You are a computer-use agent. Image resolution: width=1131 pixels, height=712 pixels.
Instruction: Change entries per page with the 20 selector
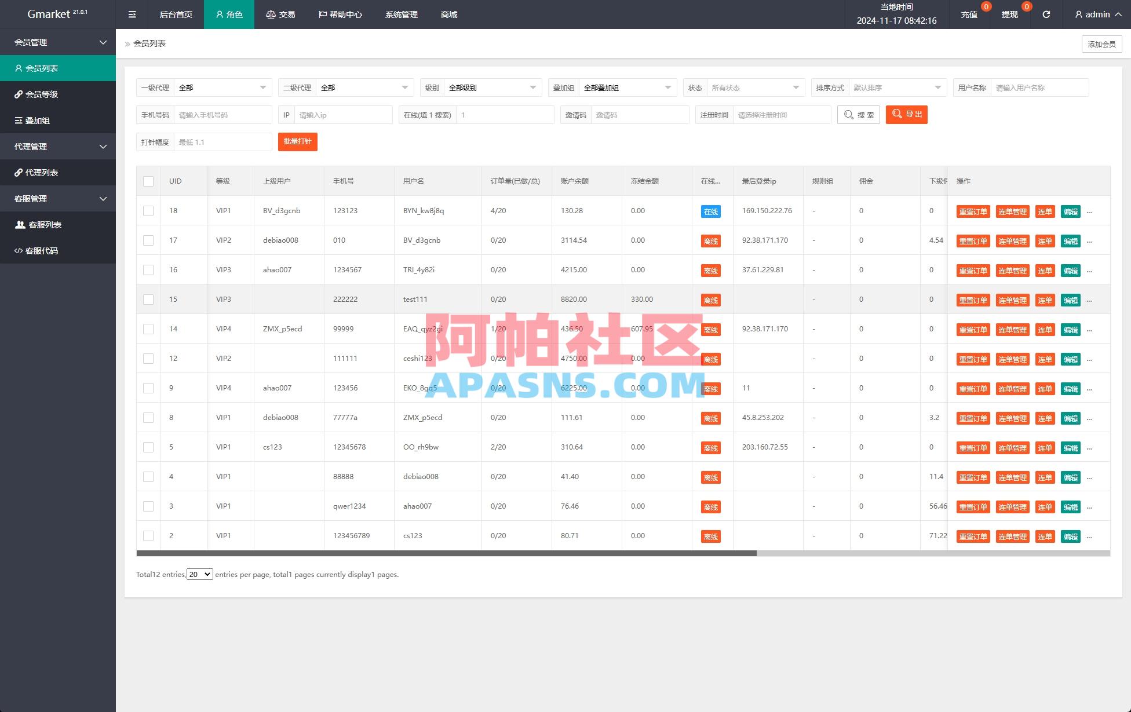(199, 574)
